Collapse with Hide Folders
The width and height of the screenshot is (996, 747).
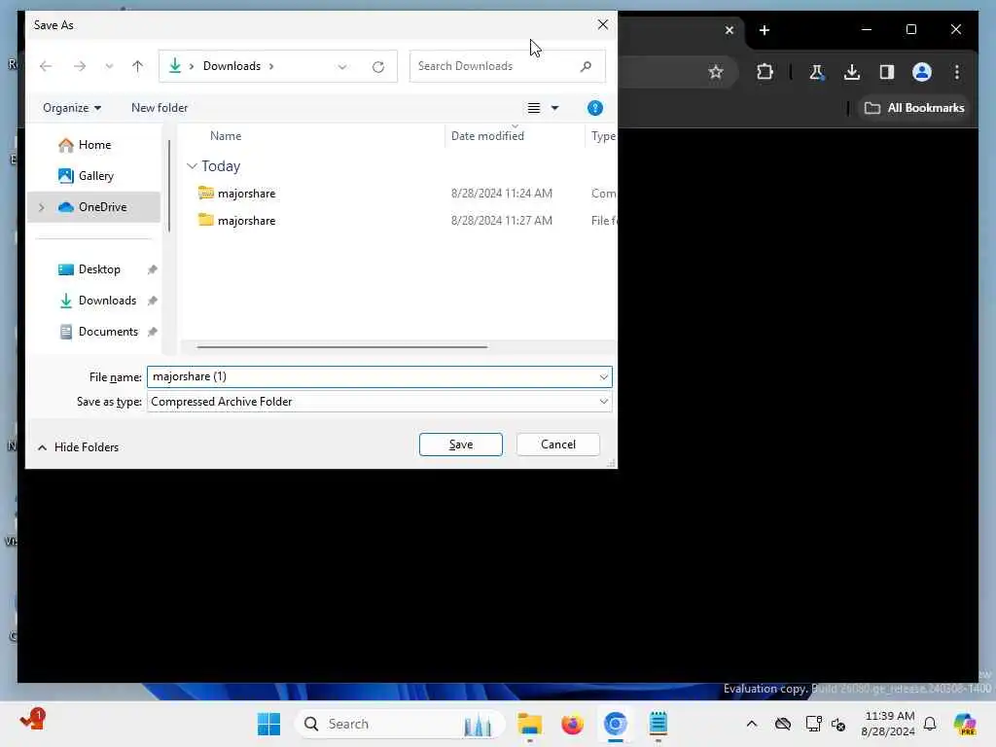[x=78, y=447]
